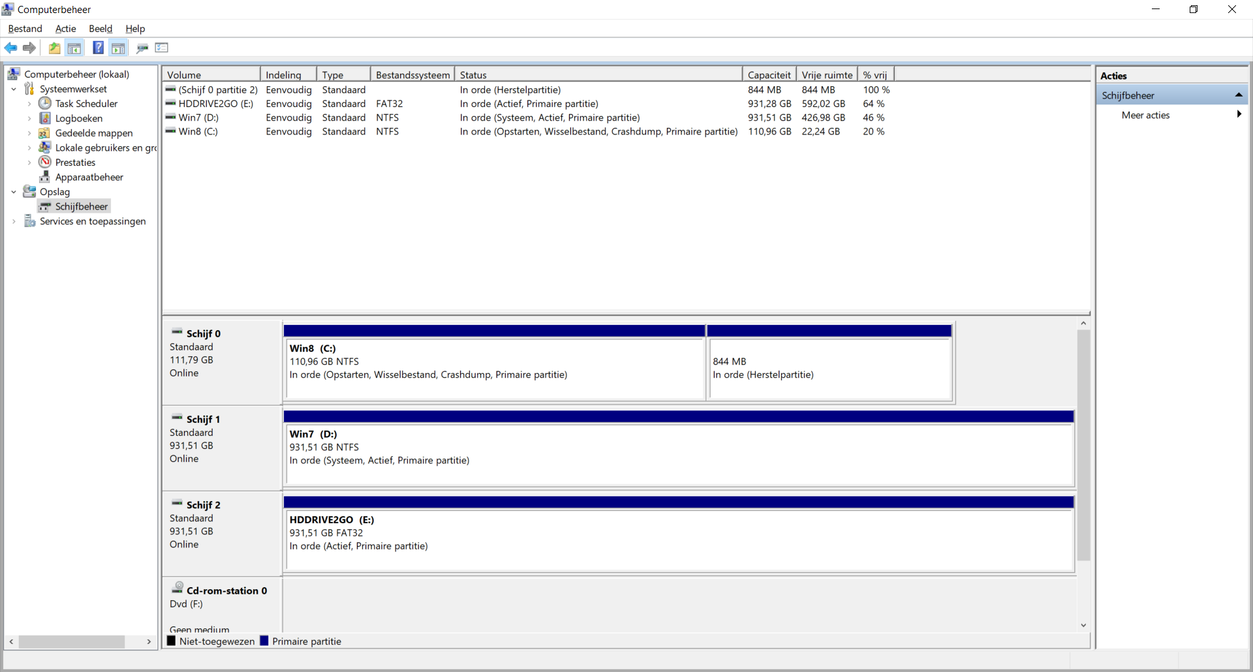This screenshot has width=1253, height=672.
Task: Open Prestaties in the console tree
Action: point(75,162)
